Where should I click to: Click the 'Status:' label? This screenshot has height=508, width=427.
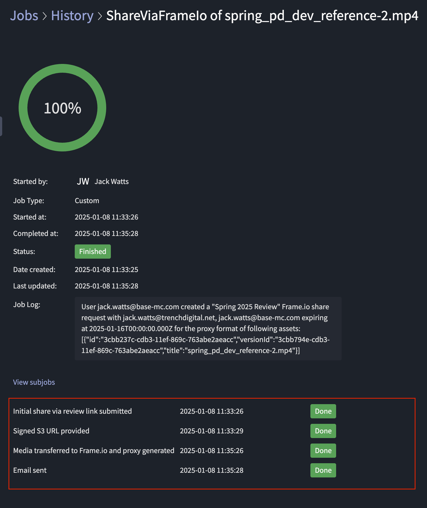[24, 251]
